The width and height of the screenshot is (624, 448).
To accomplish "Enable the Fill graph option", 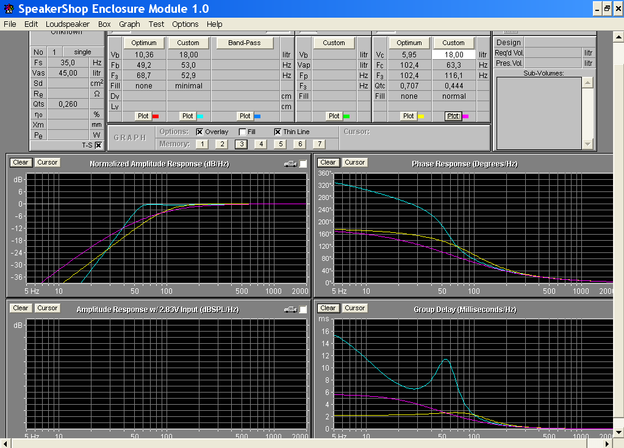I will point(242,132).
